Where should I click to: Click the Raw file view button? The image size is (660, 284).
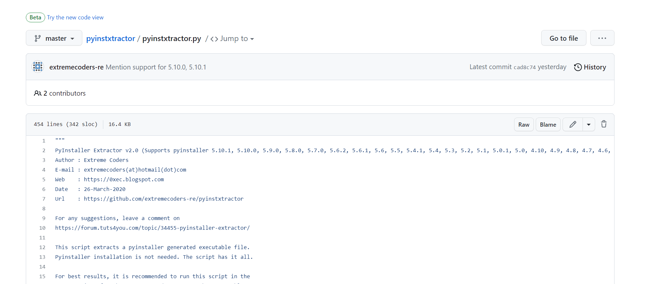[x=524, y=125]
